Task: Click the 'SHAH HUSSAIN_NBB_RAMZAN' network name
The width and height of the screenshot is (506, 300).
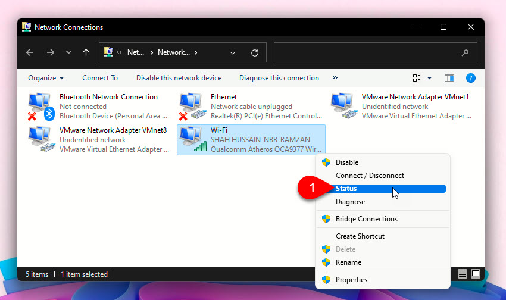Action: 260,140
